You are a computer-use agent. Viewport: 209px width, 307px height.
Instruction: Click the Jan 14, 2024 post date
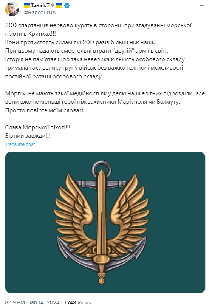44,302
